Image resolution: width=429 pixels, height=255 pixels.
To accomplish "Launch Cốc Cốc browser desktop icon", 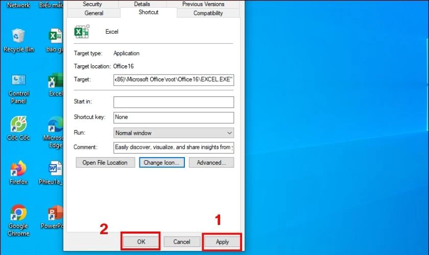I will click(18, 128).
